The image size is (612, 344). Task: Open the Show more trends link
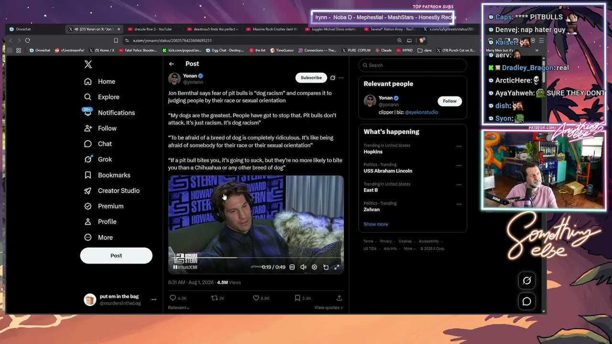pyautogui.click(x=376, y=224)
